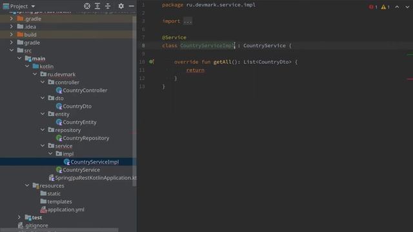
Task: Click the CountryRepository interface icon
Action: click(59, 138)
